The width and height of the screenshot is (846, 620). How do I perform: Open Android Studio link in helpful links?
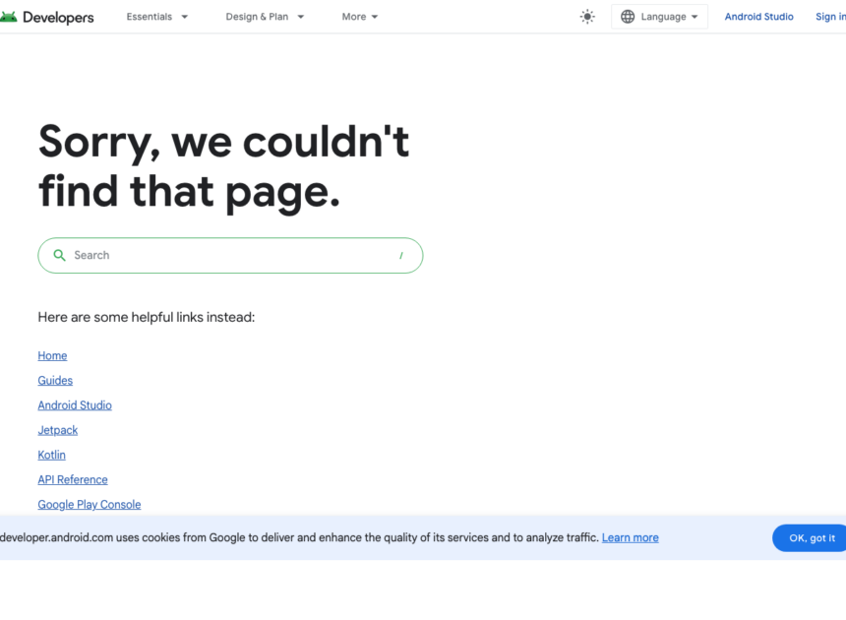coord(75,405)
